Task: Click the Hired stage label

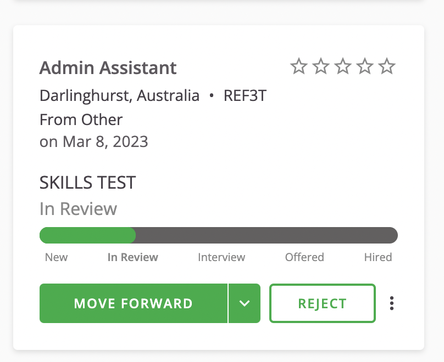Action: click(x=378, y=257)
